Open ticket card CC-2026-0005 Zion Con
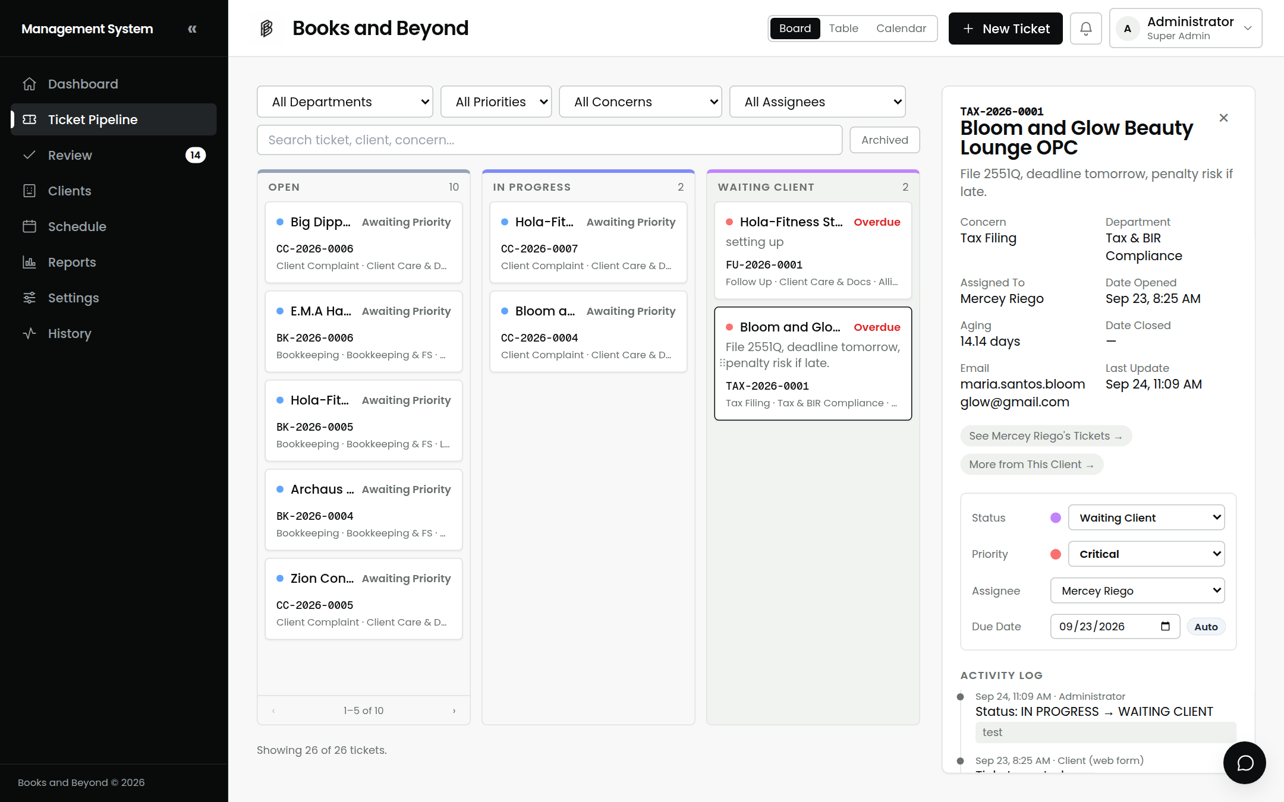The image size is (1284, 802). 363,599
